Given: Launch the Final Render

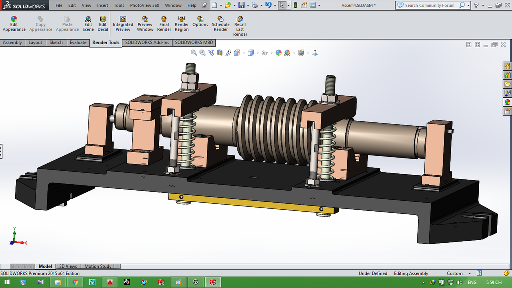Looking at the screenshot, I should 164,24.
